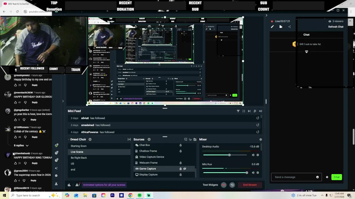Expand the 8 replies thread
This screenshot has width=355, height=199.
[x=21, y=145]
